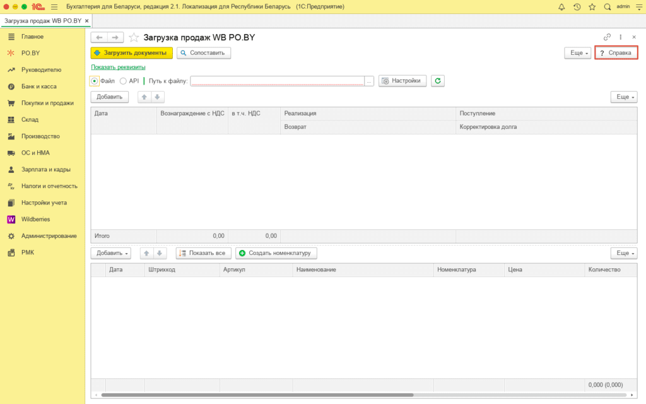Select the Файл radio button
The width and height of the screenshot is (646, 404).
pos(95,81)
